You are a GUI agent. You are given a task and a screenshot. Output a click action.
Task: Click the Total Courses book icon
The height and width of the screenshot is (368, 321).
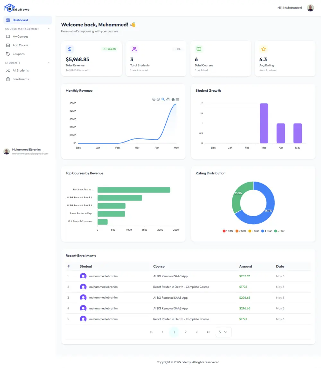(199, 49)
